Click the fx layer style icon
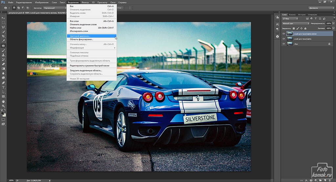Screen dimensions: 336x182 (x=306, y=180)
